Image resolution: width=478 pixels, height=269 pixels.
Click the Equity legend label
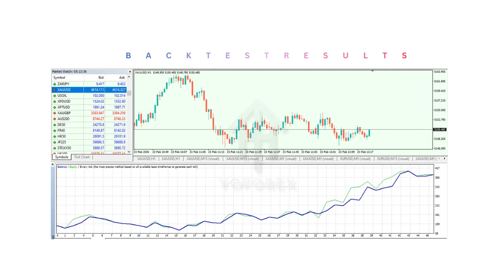coord(73,167)
